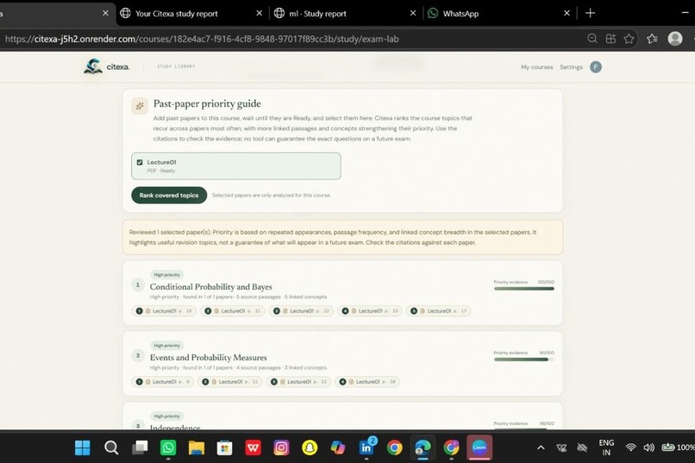Bookmark this page with star icon

629,39
